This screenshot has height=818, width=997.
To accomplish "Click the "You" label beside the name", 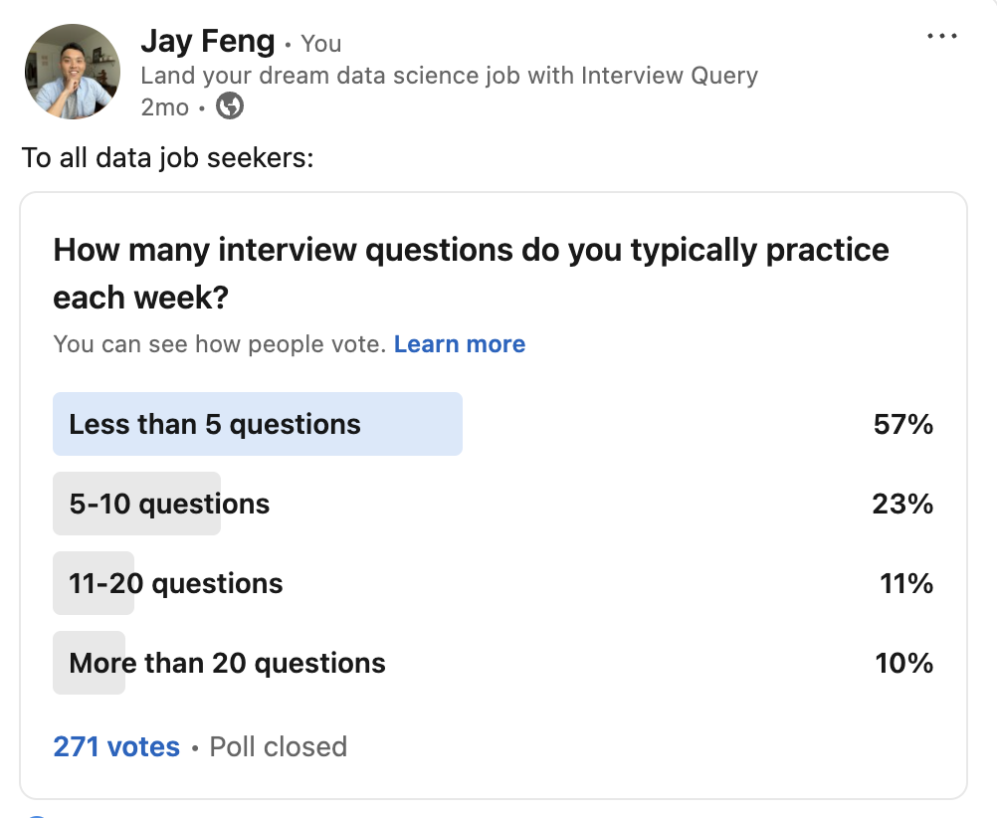I will 321,44.
